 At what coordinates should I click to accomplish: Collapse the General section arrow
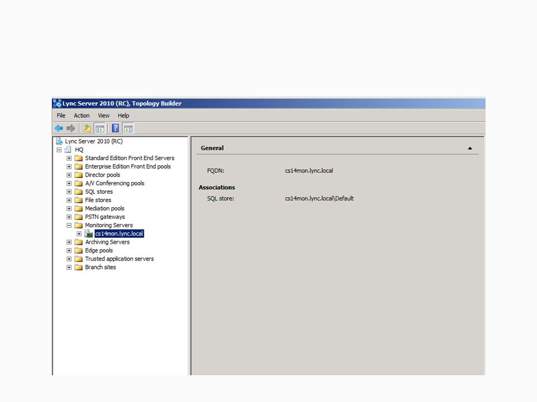coord(470,149)
